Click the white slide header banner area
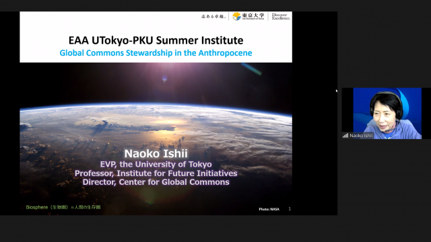 coord(156,37)
